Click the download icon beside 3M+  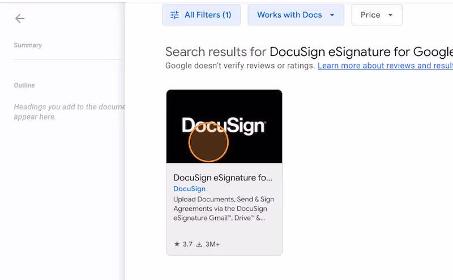click(199, 244)
